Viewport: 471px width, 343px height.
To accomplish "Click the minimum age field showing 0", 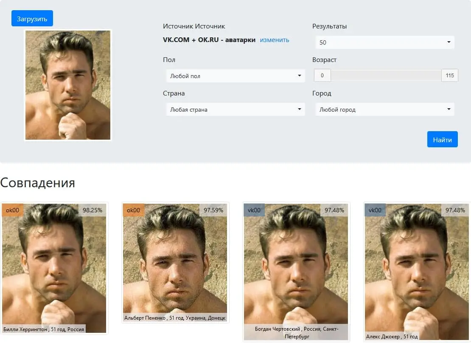I will [x=322, y=76].
